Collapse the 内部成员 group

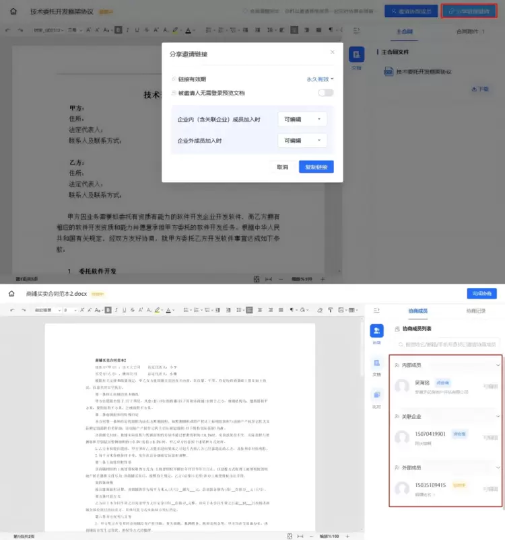tap(498, 365)
